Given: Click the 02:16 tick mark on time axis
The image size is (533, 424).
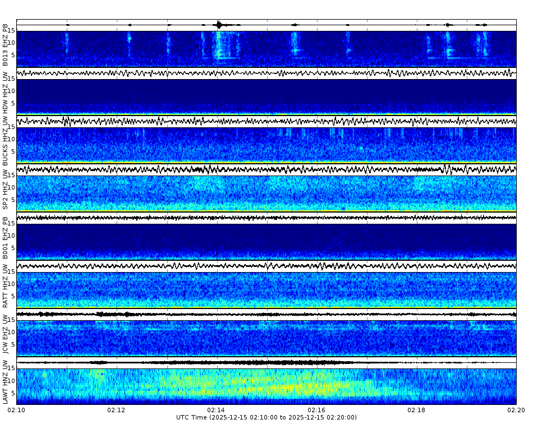Looking at the screenshot, I should click(x=318, y=405).
